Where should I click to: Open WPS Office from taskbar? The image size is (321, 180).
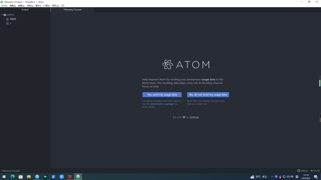point(70,177)
